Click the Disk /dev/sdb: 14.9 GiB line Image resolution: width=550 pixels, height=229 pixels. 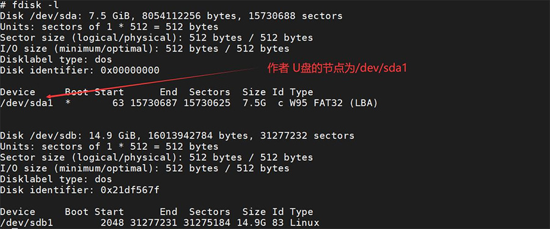[177, 136]
